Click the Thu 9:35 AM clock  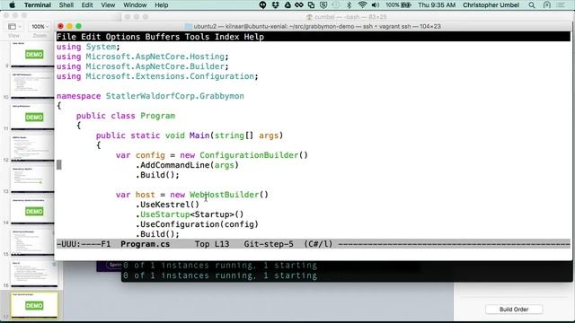(x=437, y=5)
